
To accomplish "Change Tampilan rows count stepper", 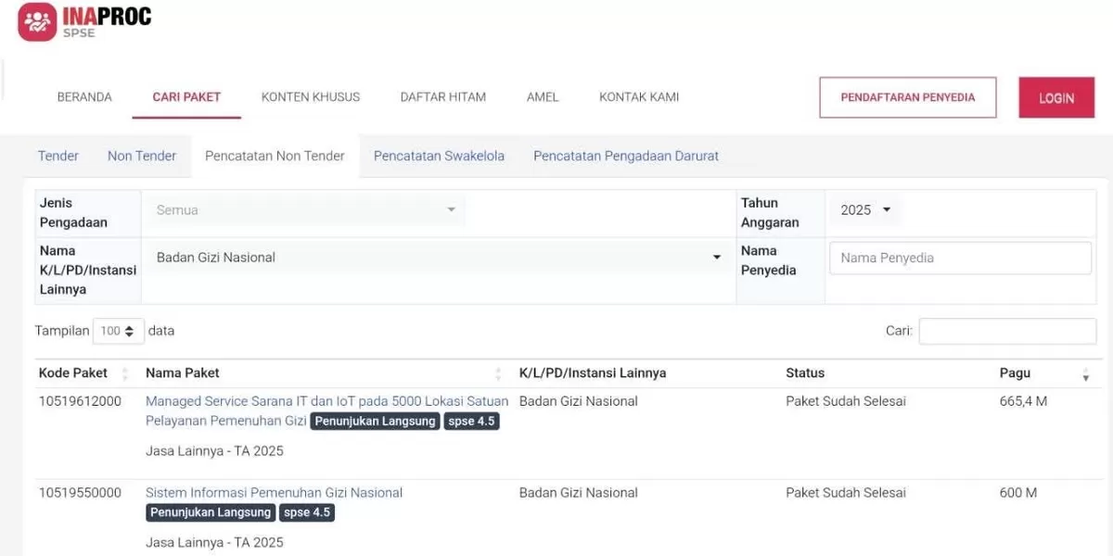I will 118,331.
